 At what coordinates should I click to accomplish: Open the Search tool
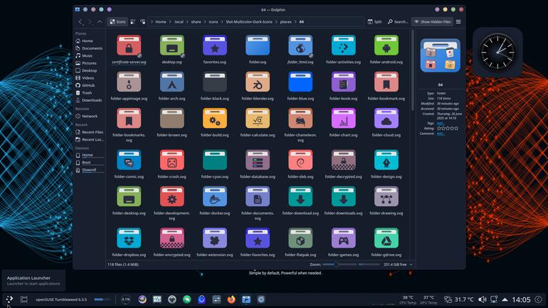coord(398,21)
